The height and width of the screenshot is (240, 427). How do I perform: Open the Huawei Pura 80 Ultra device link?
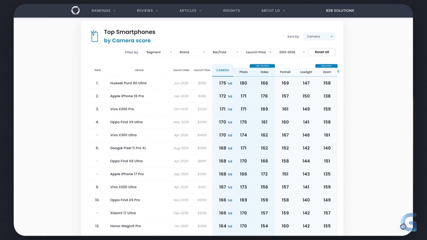(128, 83)
